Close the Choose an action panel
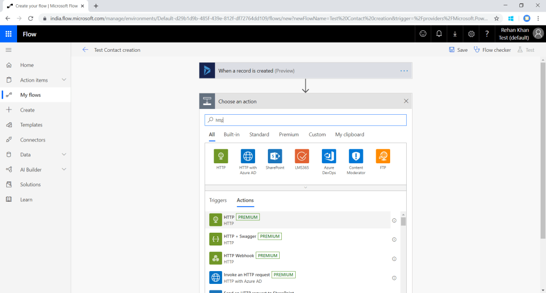 [x=406, y=101]
